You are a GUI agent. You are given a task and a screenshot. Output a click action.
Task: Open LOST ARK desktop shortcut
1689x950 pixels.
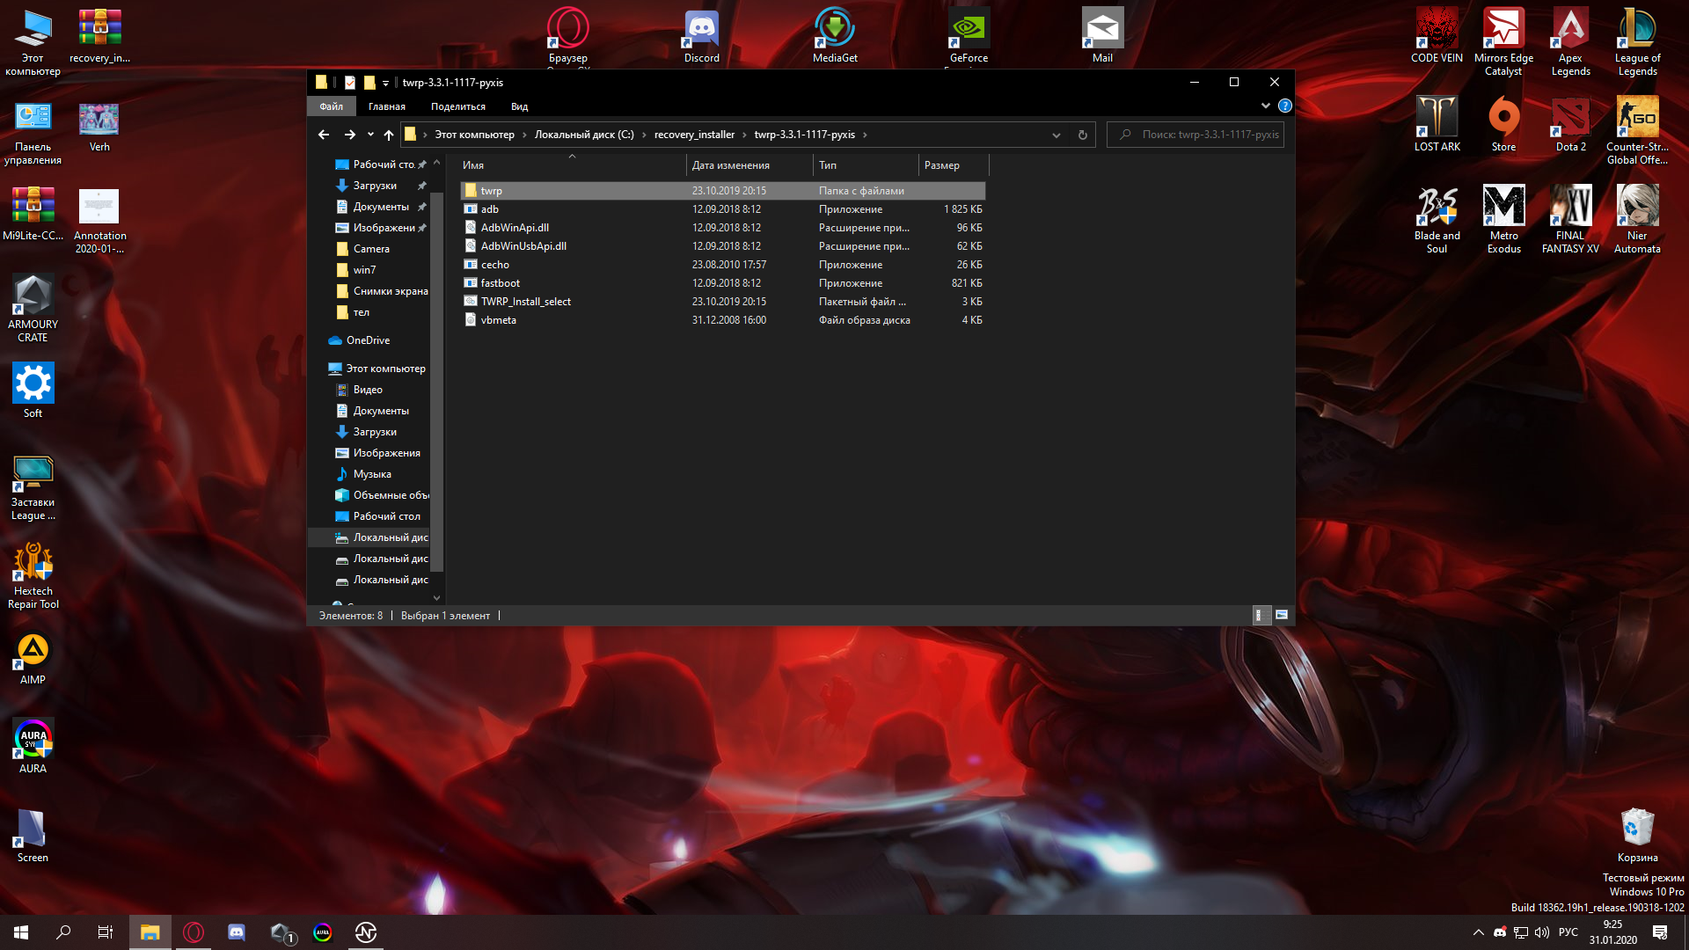[x=1437, y=125]
